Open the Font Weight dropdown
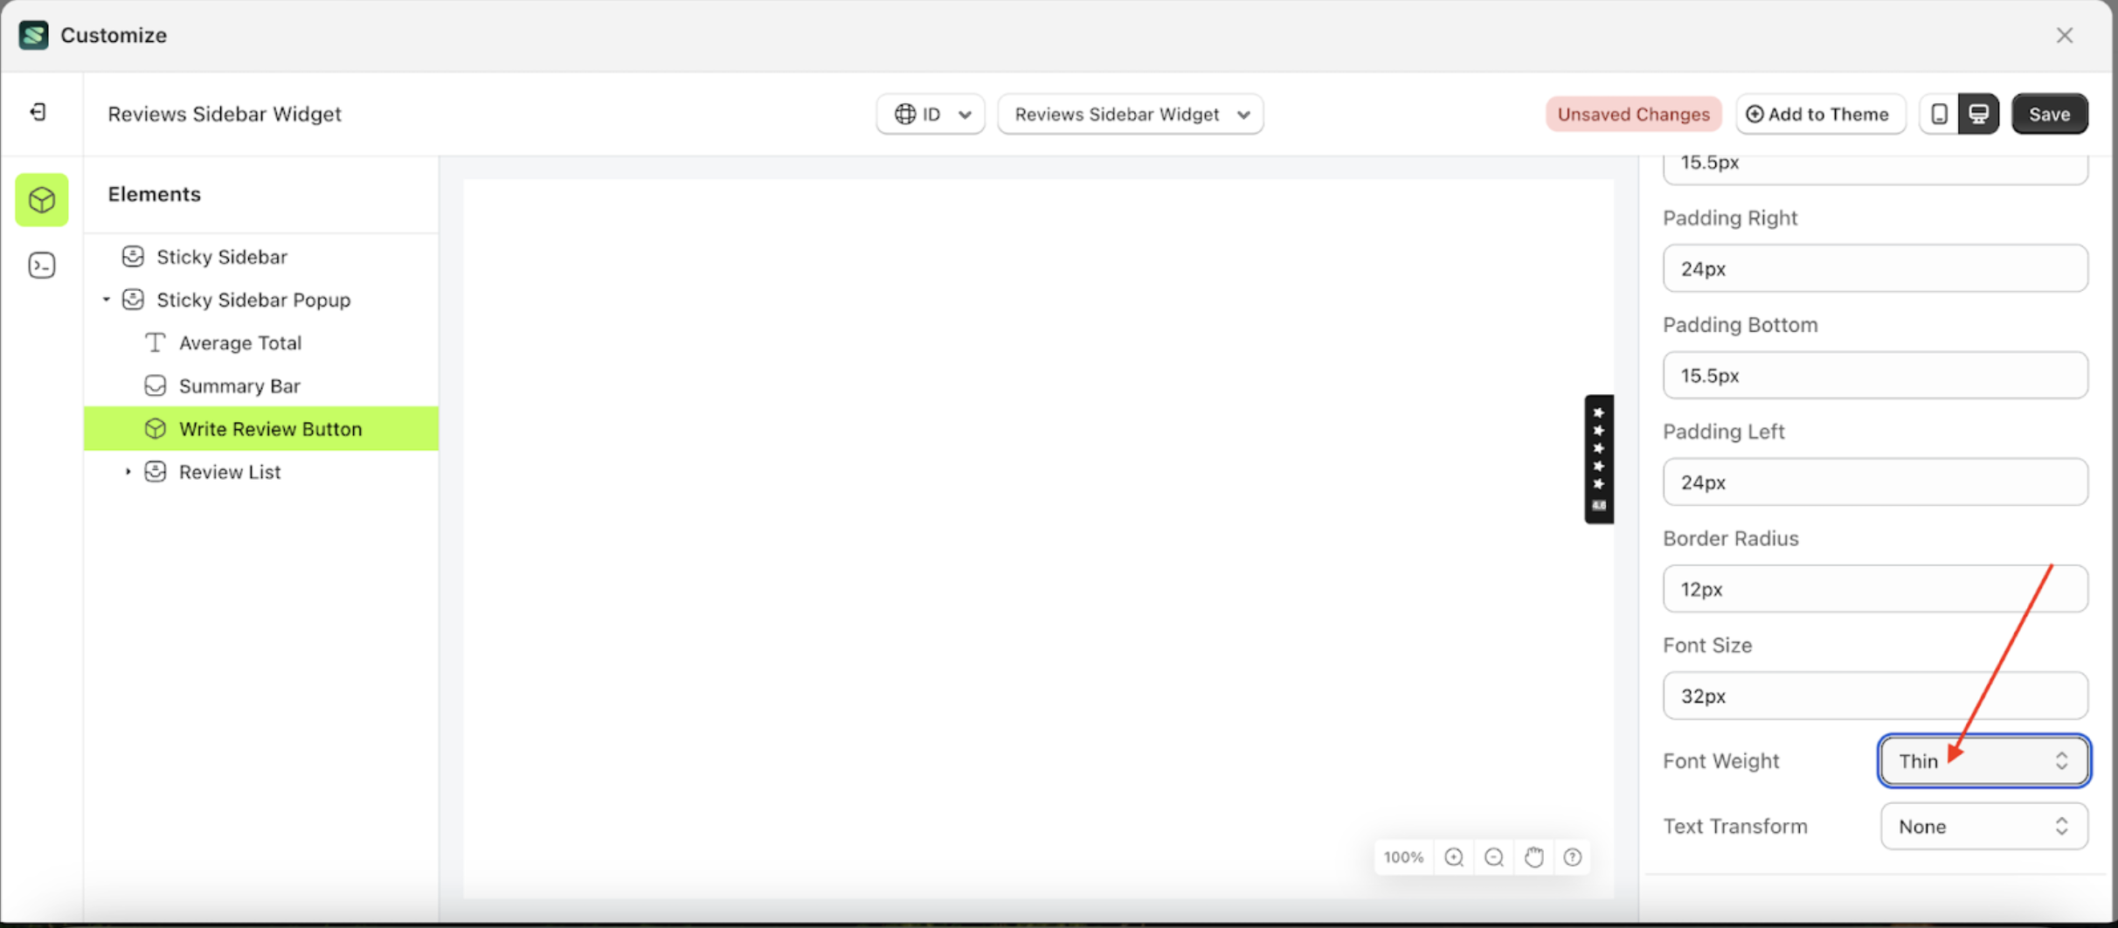Screen dimensions: 2118x928 tap(1982, 761)
